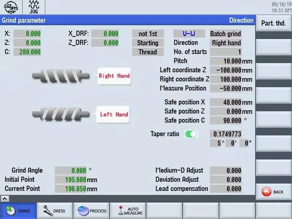
Task: Edit Medium-D Adjust value
Action: 226,170
